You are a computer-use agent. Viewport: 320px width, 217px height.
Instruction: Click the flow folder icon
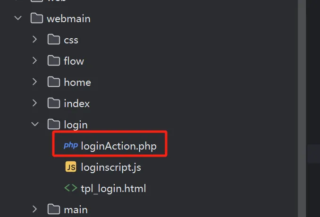[x=54, y=60]
